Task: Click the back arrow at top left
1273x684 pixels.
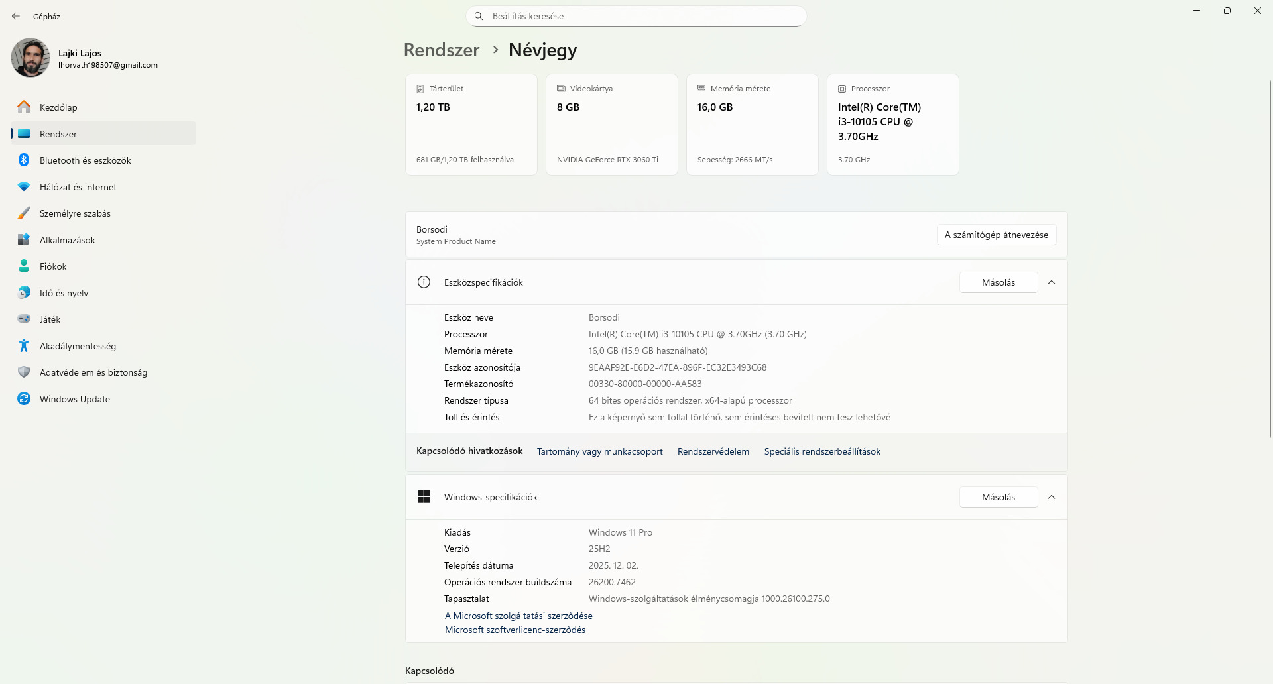Action: [16, 16]
